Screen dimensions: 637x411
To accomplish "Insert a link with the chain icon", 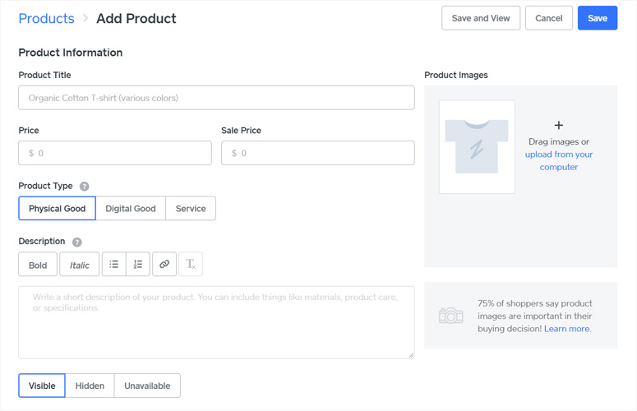I will click(164, 265).
